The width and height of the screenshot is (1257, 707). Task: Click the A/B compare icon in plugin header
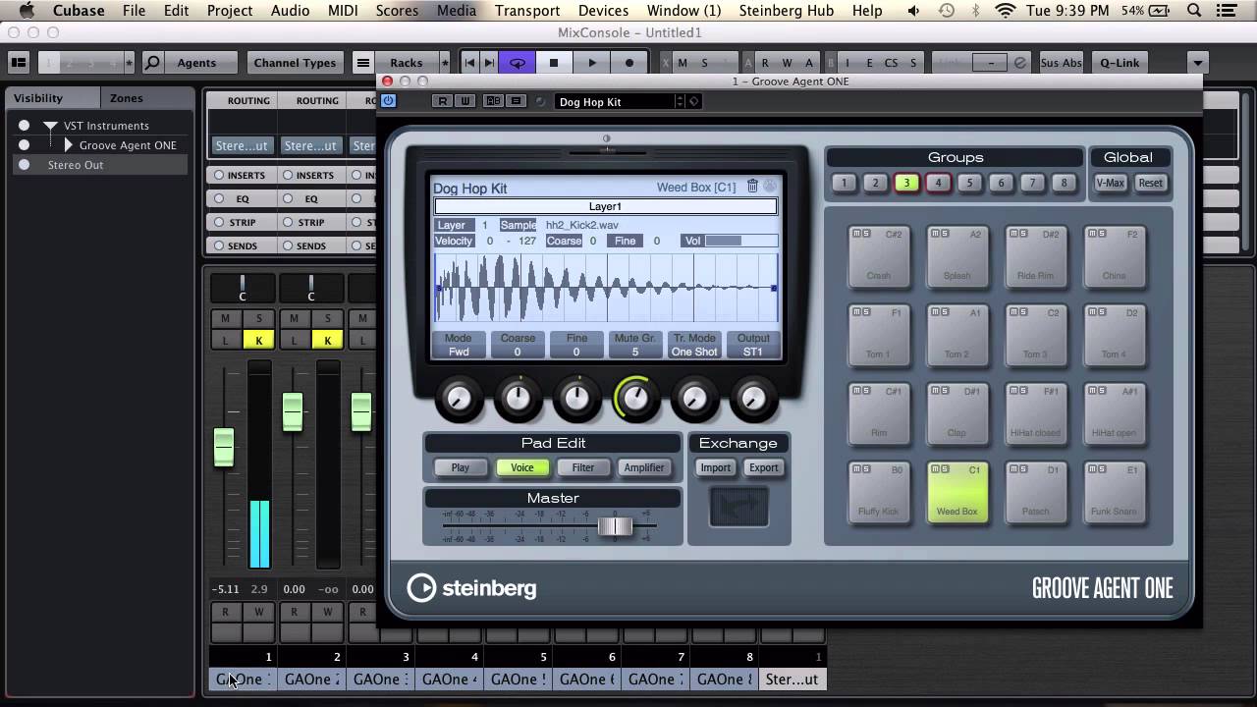click(x=494, y=101)
